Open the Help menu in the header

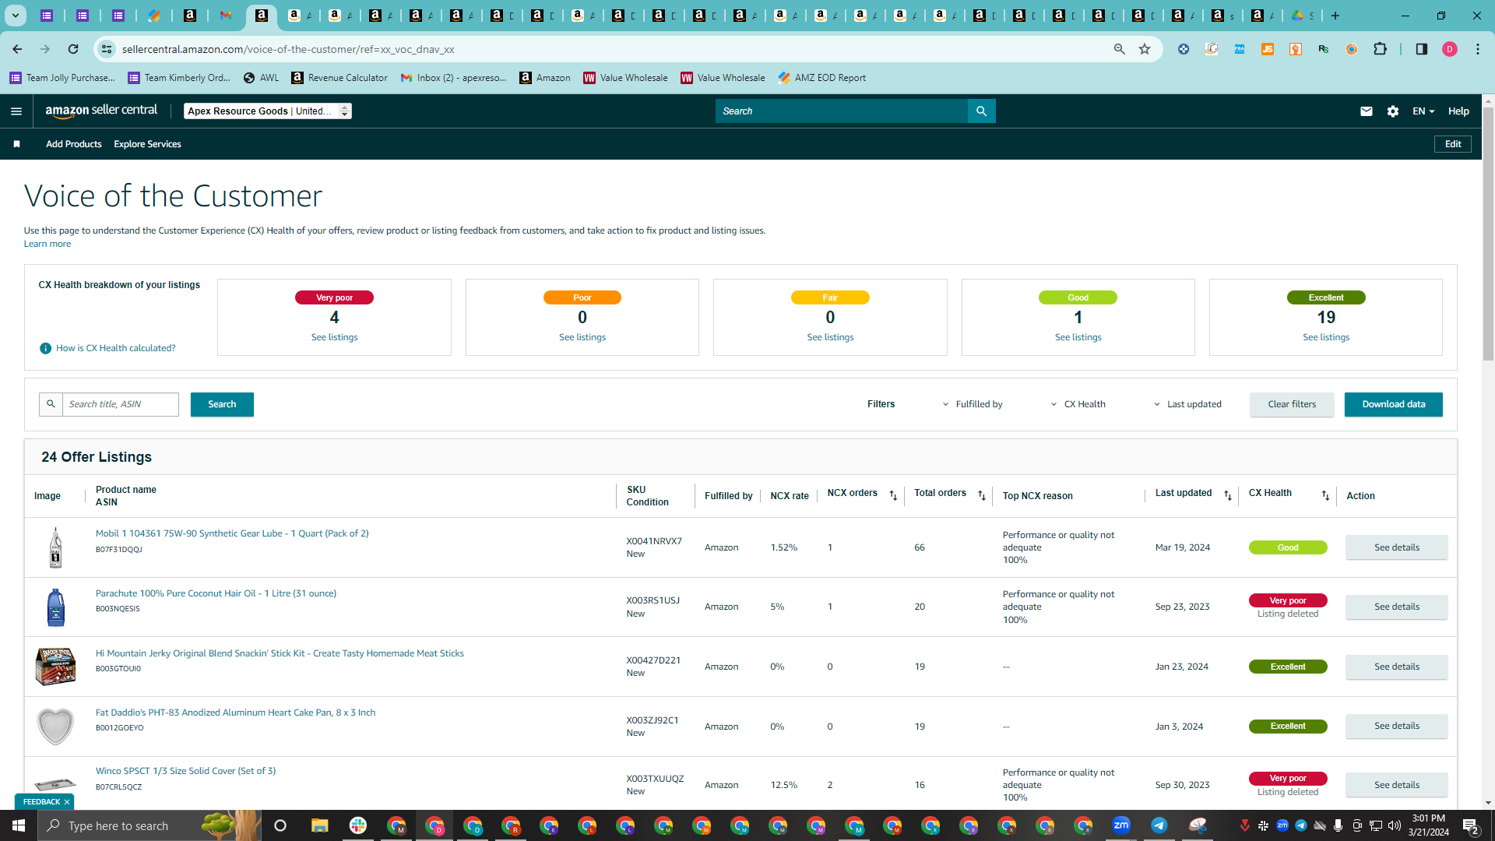tap(1458, 111)
